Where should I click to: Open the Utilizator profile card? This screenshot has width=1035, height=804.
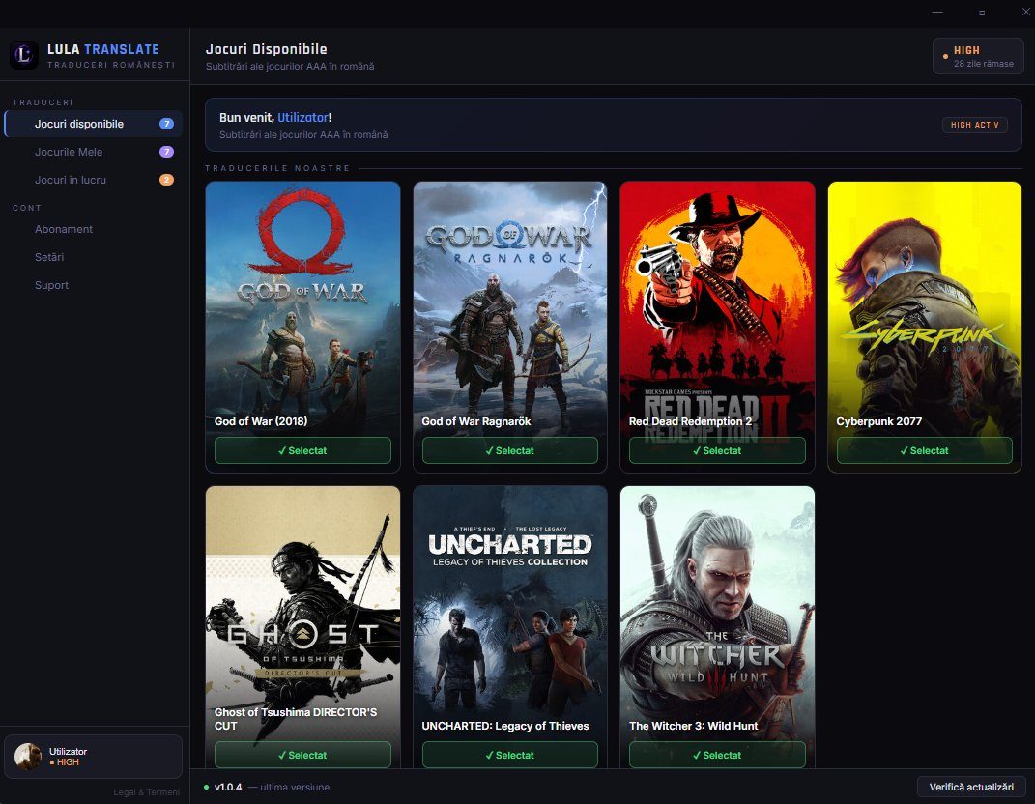coord(93,757)
